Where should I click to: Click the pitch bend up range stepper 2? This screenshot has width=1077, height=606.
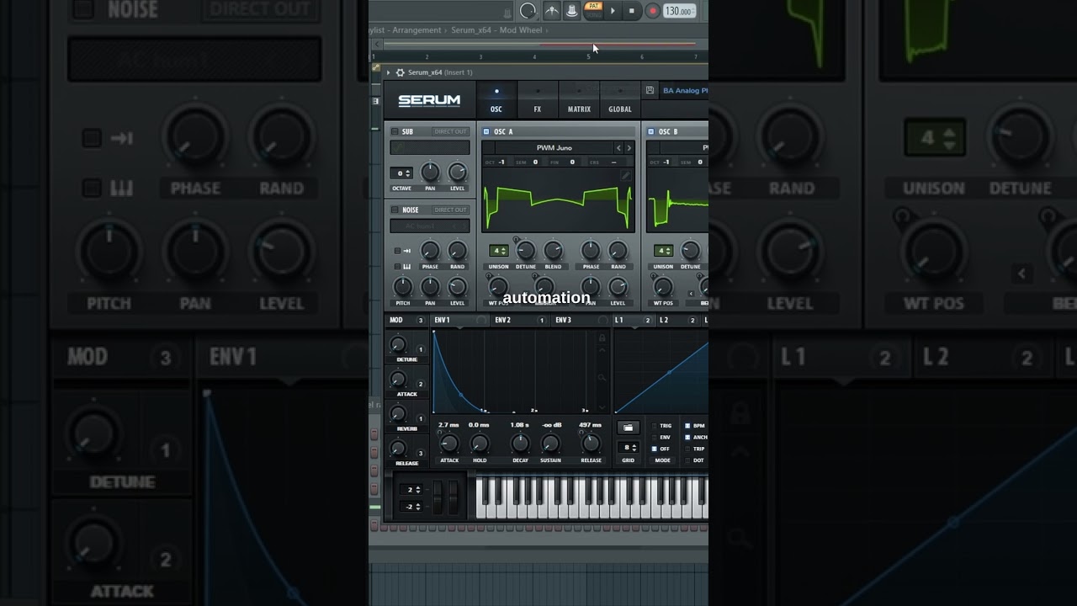[412, 489]
